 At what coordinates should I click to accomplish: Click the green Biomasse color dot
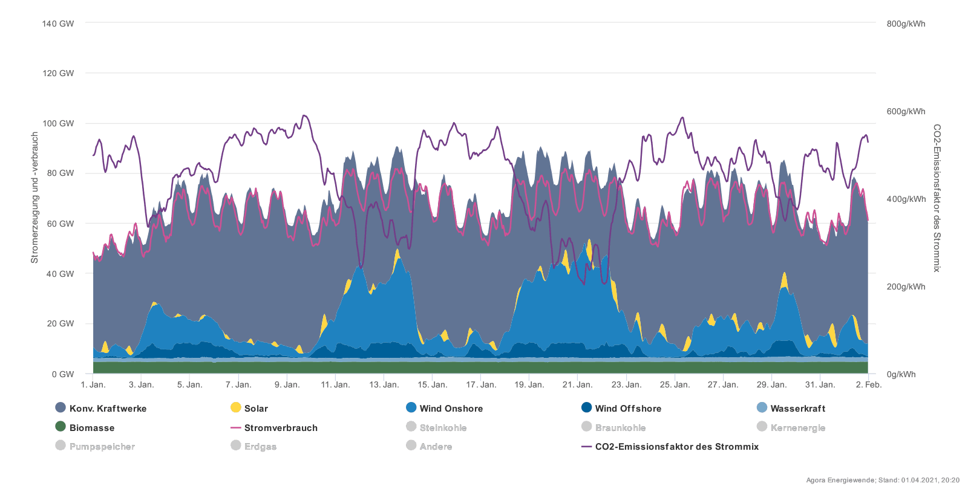60,426
